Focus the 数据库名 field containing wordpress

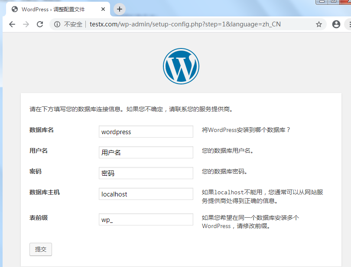pos(146,132)
